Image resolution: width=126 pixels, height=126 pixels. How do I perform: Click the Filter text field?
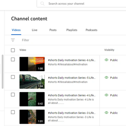click(26, 40)
